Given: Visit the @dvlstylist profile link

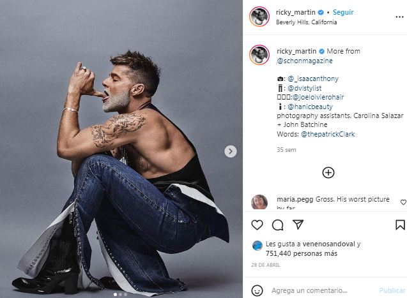Looking at the screenshot, I should (x=305, y=88).
